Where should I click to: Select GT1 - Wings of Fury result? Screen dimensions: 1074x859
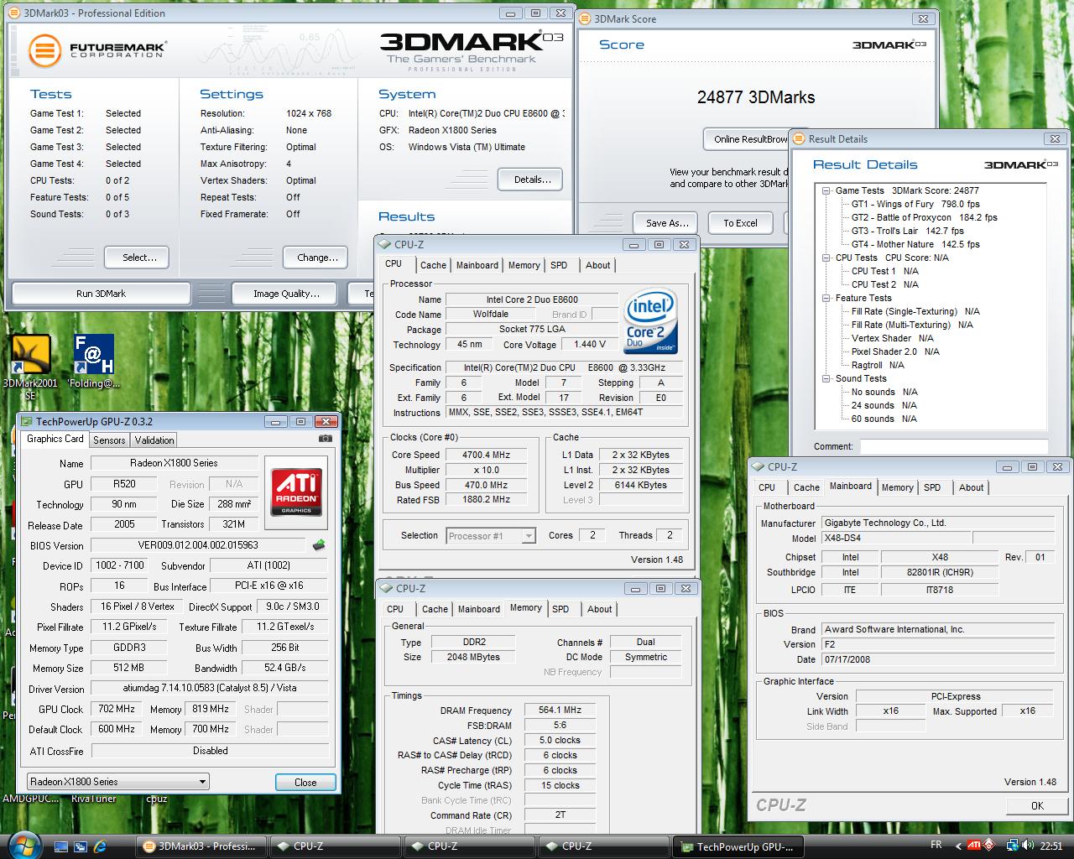tap(915, 204)
